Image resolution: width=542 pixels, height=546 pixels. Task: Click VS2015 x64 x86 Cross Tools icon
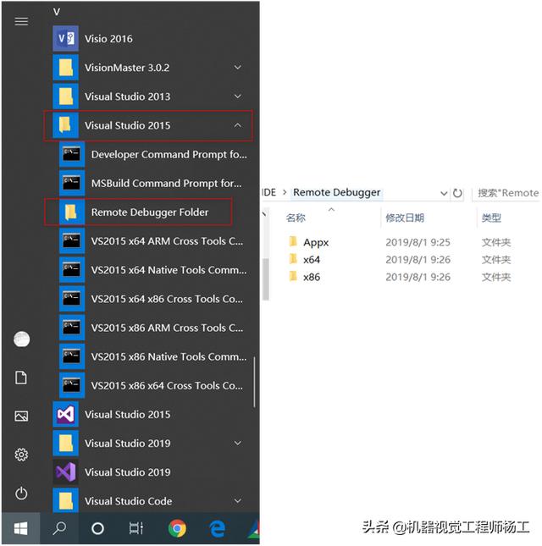72,299
